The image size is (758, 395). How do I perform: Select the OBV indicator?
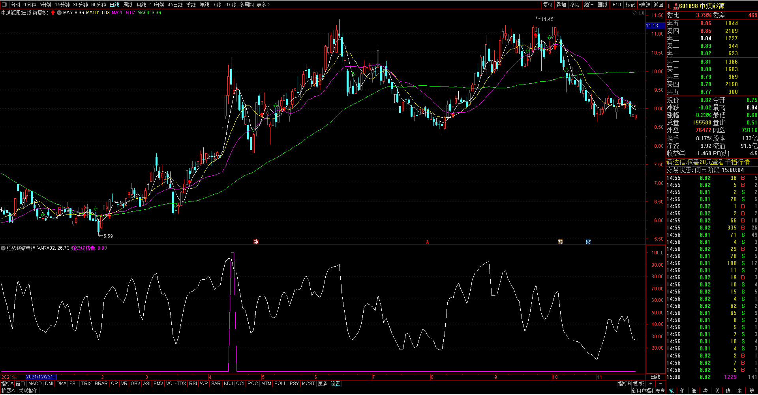(x=135, y=384)
